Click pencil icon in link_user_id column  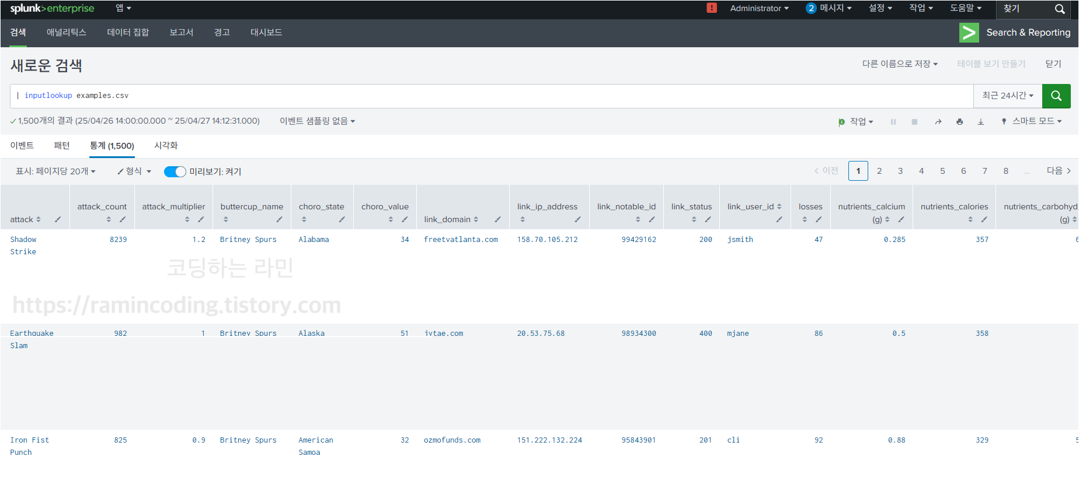[x=779, y=219]
